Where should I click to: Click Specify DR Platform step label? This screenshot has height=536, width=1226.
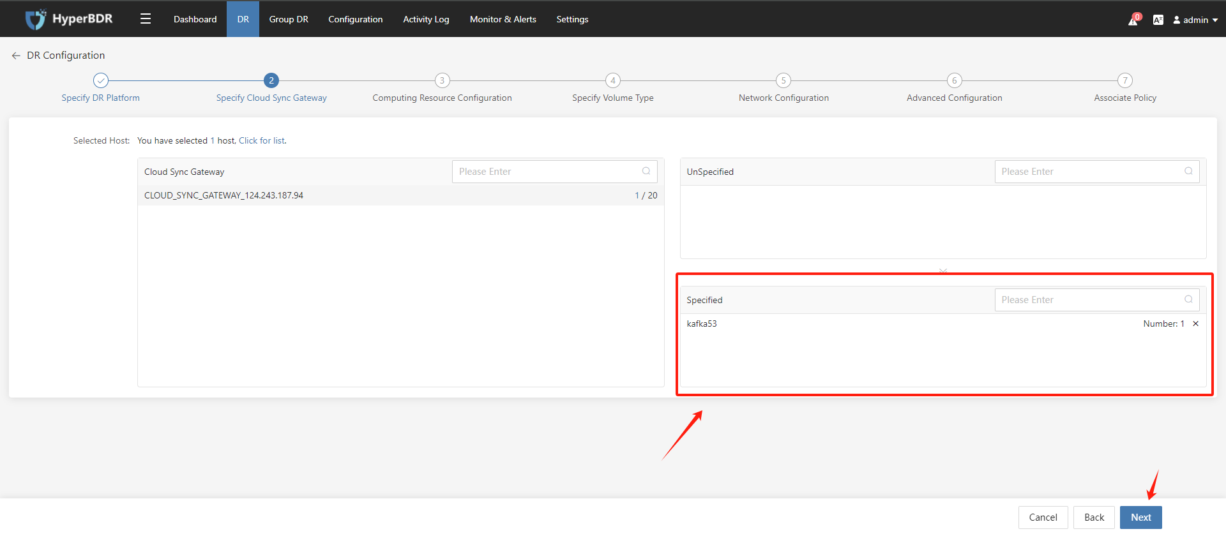pyautogui.click(x=101, y=98)
